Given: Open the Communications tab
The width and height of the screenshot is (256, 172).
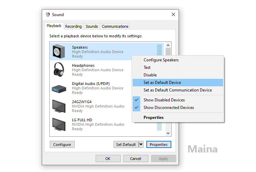Looking at the screenshot, I should coord(115,26).
